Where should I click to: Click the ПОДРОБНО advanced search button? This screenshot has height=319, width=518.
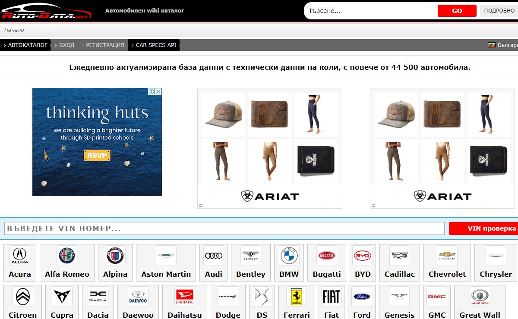[x=499, y=11]
